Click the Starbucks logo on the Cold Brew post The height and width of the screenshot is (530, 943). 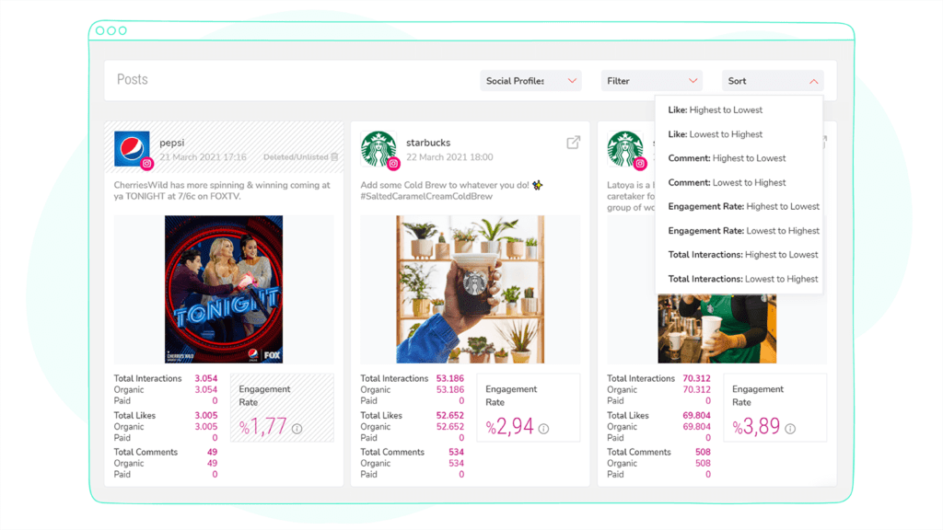378,148
